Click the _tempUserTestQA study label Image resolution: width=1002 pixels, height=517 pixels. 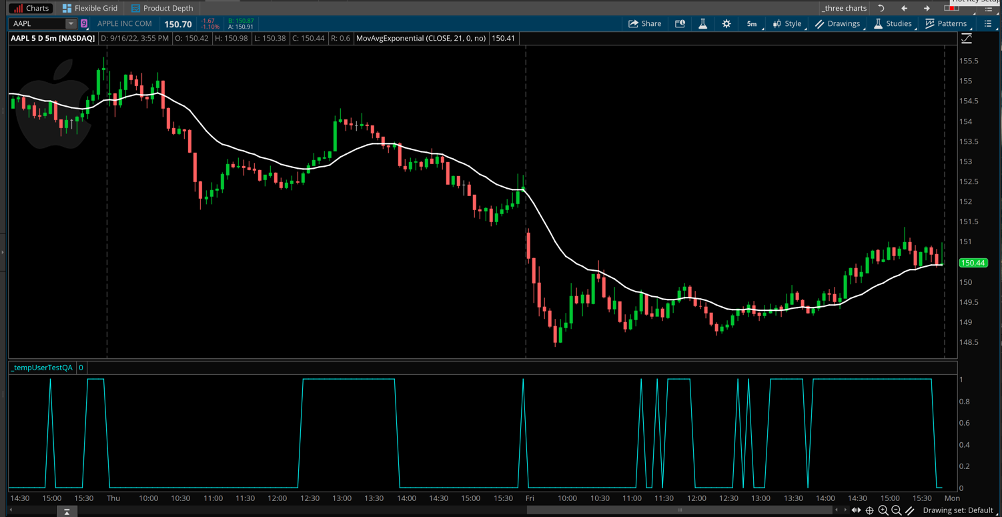42,368
